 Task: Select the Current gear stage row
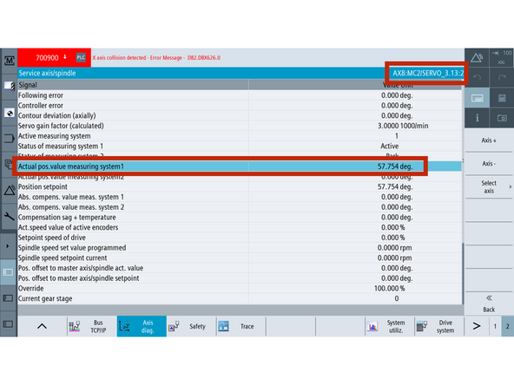pos(240,298)
